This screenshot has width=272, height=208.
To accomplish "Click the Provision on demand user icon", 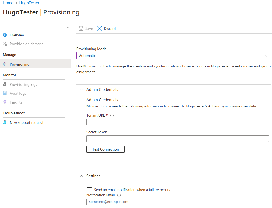I will pyautogui.click(x=5, y=44).
